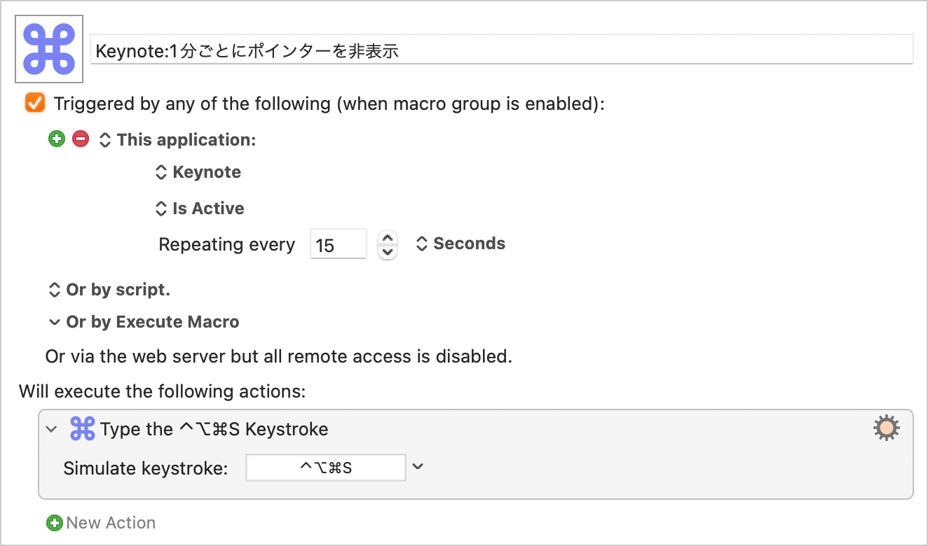Collapse the Type Keystroke action chevron
This screenshot has height=546, width=928.
(x=51, y=429)
